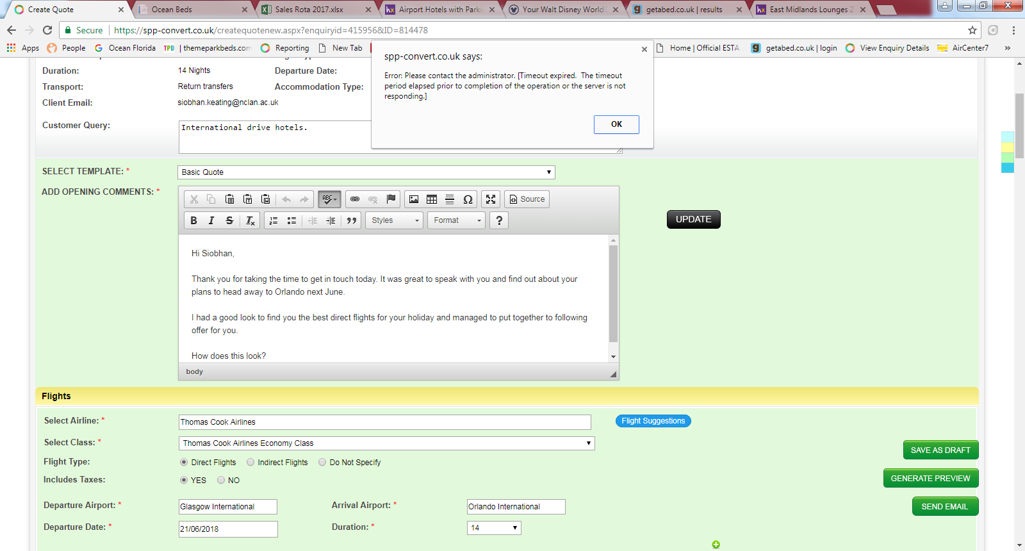This screenshot has height=551, width=1025.
Task: Open the View Enquiry Details bookmark
Action: click(887, 48)
